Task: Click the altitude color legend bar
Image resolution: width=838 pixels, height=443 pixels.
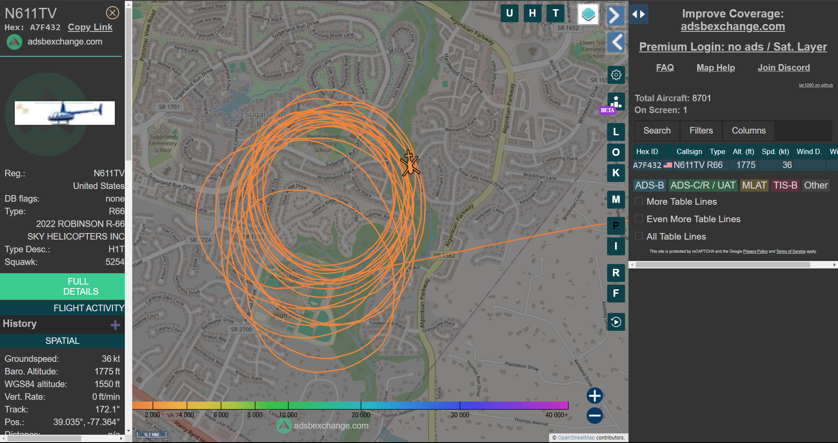Action: [350, 405]
